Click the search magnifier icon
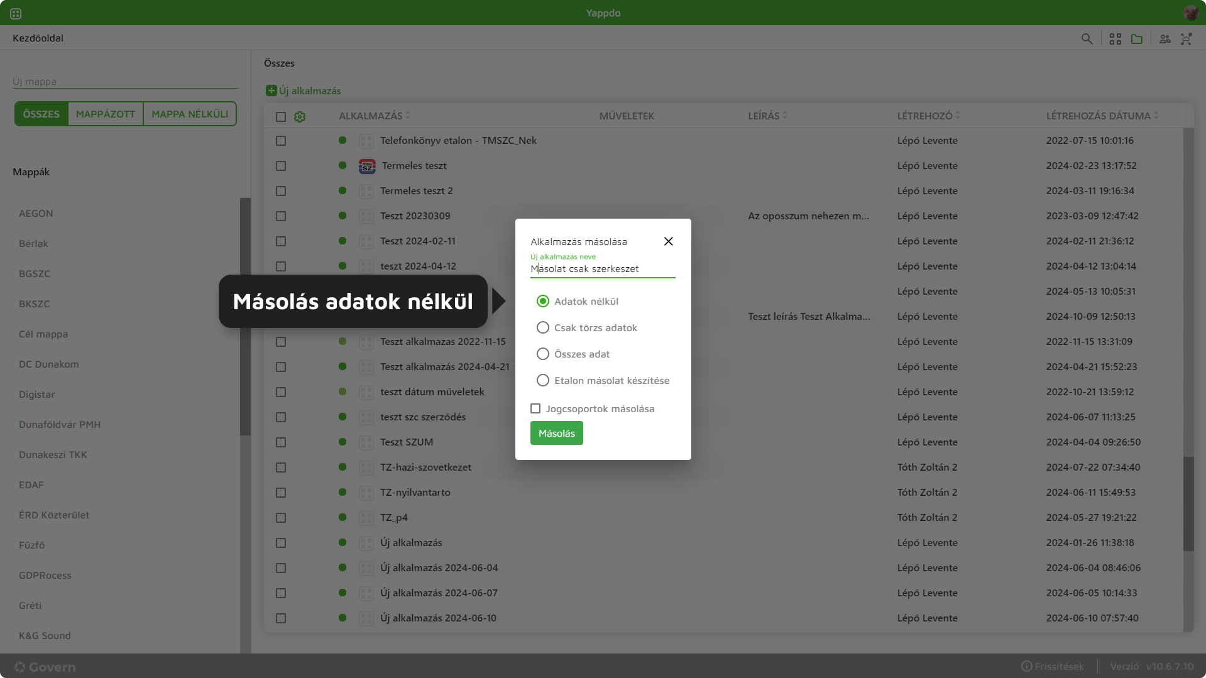The width and height of the screenshot is (1206, 678). 1087,39
